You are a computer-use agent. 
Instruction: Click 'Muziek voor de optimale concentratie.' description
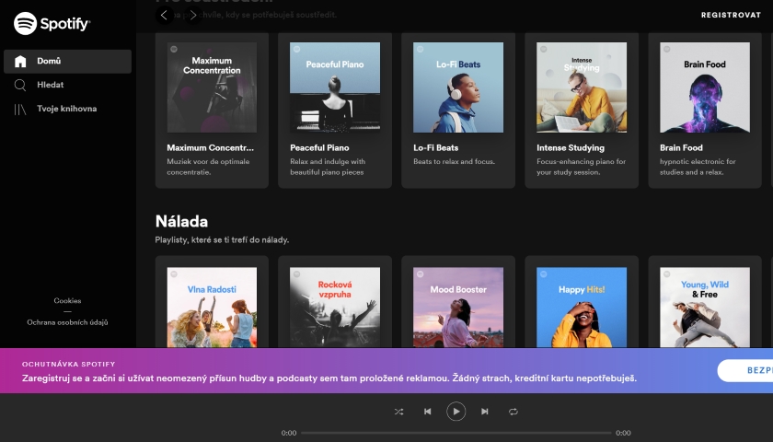point(208,167)
